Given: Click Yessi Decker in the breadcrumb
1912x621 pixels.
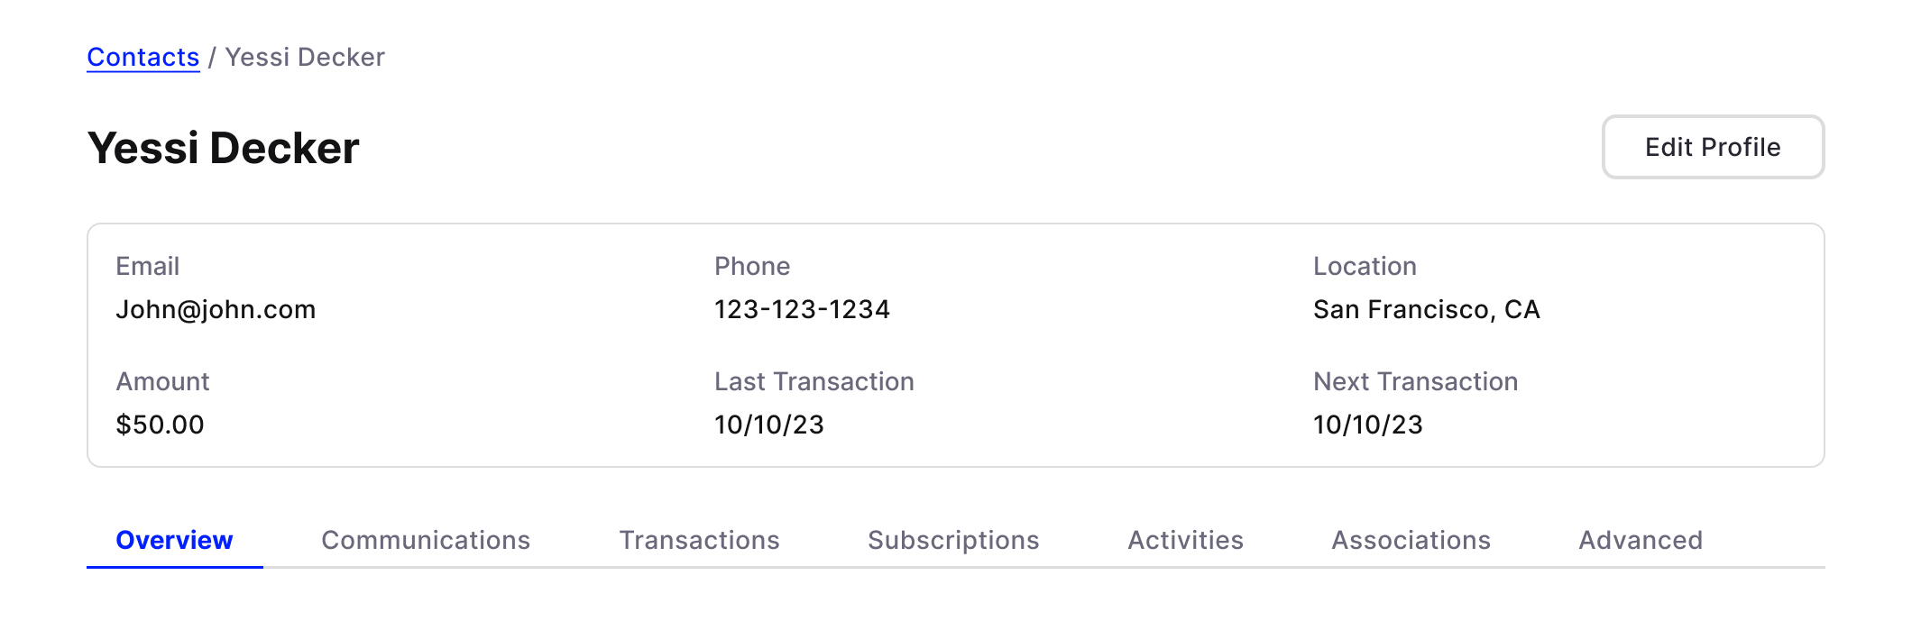Looking at the screenshot, I should point(305,57).
